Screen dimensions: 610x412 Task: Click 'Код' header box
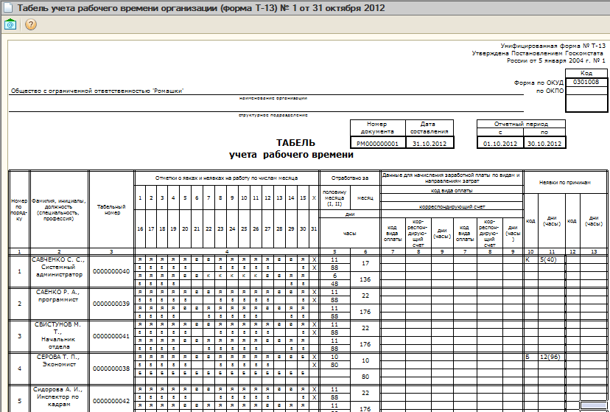[586, 73]
